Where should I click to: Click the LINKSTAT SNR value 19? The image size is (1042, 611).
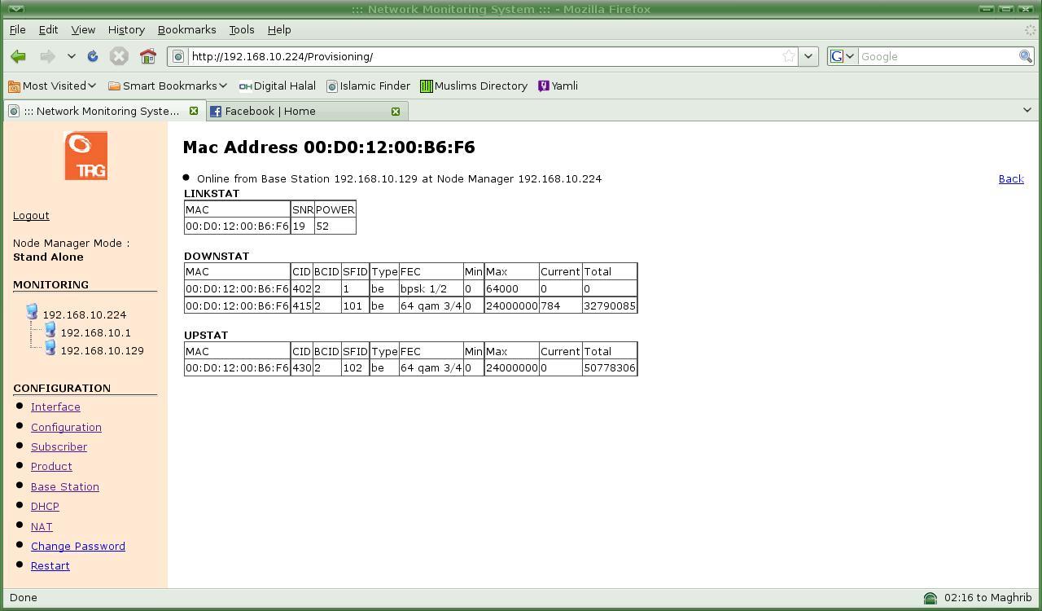pyautogui.click(x=302, y=226)
